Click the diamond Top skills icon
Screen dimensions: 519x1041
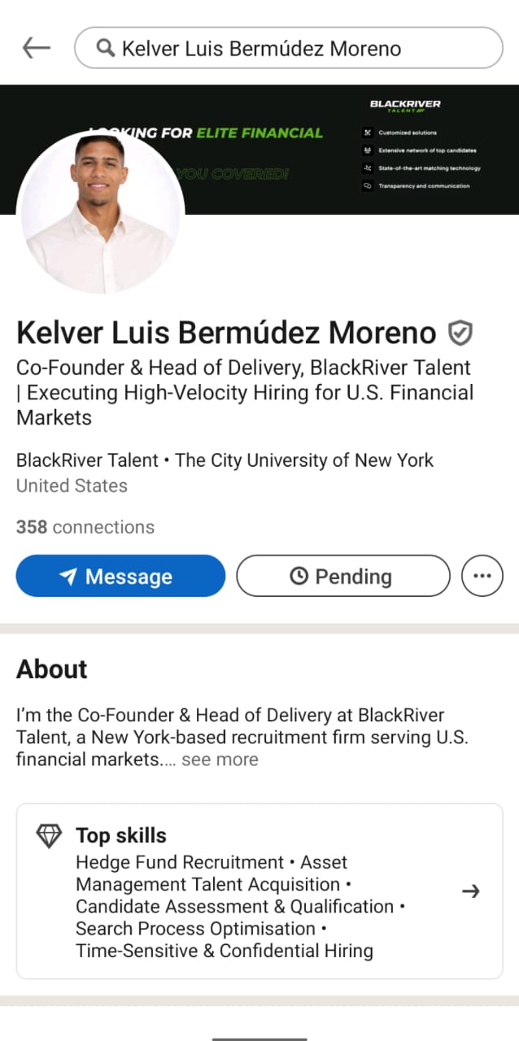click(x=50, y=836)
